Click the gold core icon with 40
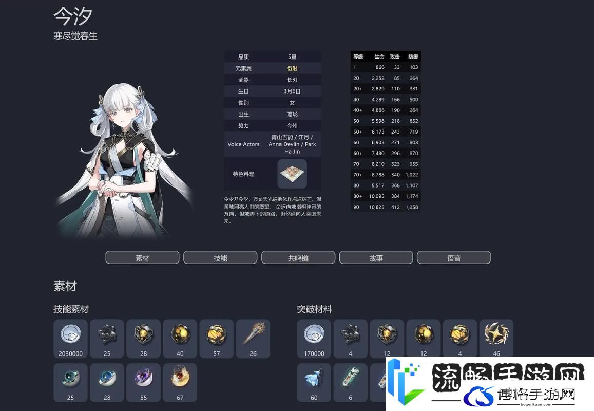This screenshot has width=594, height=411. coord(180,339)
